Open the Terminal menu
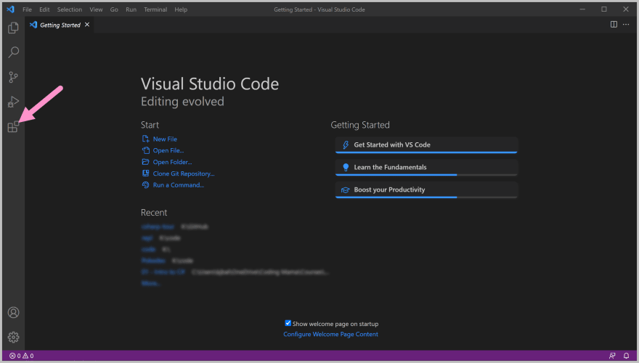 (155, 9)
